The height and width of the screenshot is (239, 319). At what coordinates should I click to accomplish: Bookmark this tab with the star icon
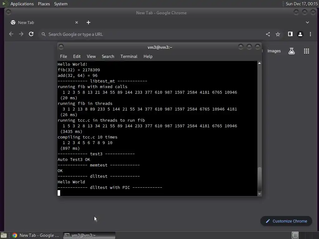pos(278,34)
